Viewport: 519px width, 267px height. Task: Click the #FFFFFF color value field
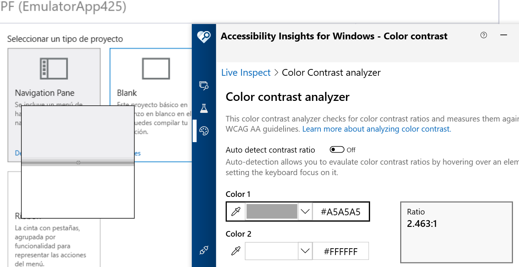tap(341, 250)
